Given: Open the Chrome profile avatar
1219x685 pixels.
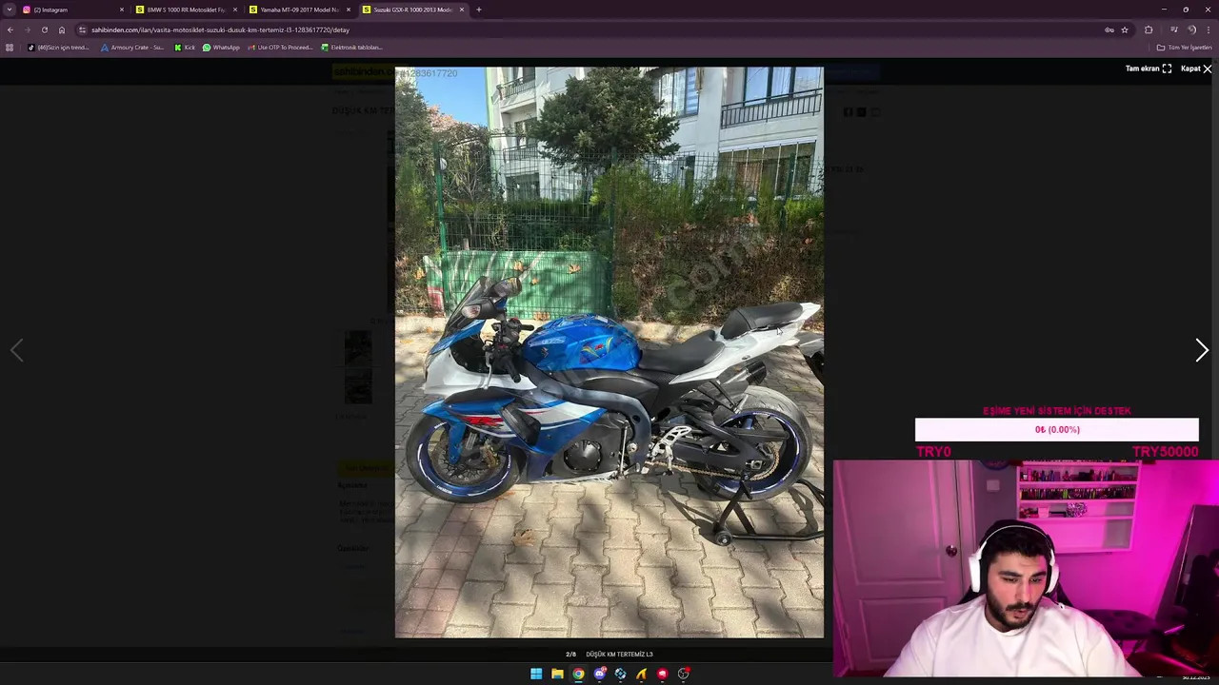Looking at the screenshot, I should (x=1191, y=29).
